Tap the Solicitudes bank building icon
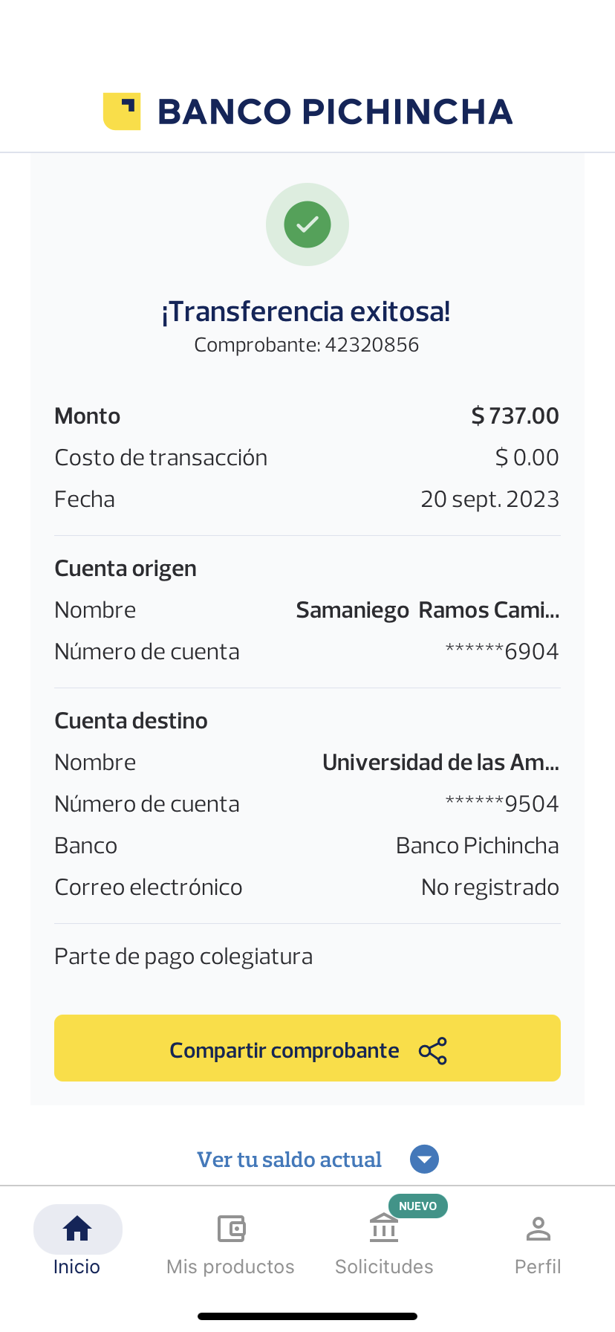615x1332 pixels. click(x=384, y=1228)
